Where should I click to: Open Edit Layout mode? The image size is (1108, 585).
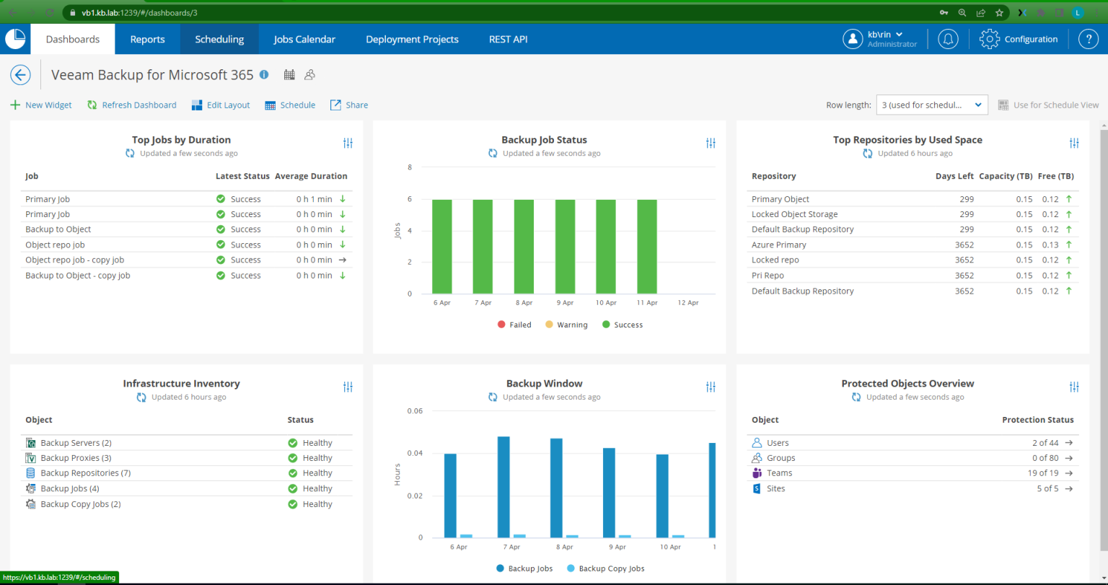(220, 105)
